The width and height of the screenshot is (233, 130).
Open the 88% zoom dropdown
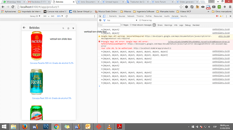pos(60,16)
